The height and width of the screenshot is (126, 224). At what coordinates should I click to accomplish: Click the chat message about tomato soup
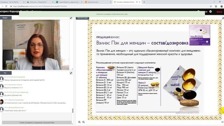pyautogui.click(x=35, y=103)
